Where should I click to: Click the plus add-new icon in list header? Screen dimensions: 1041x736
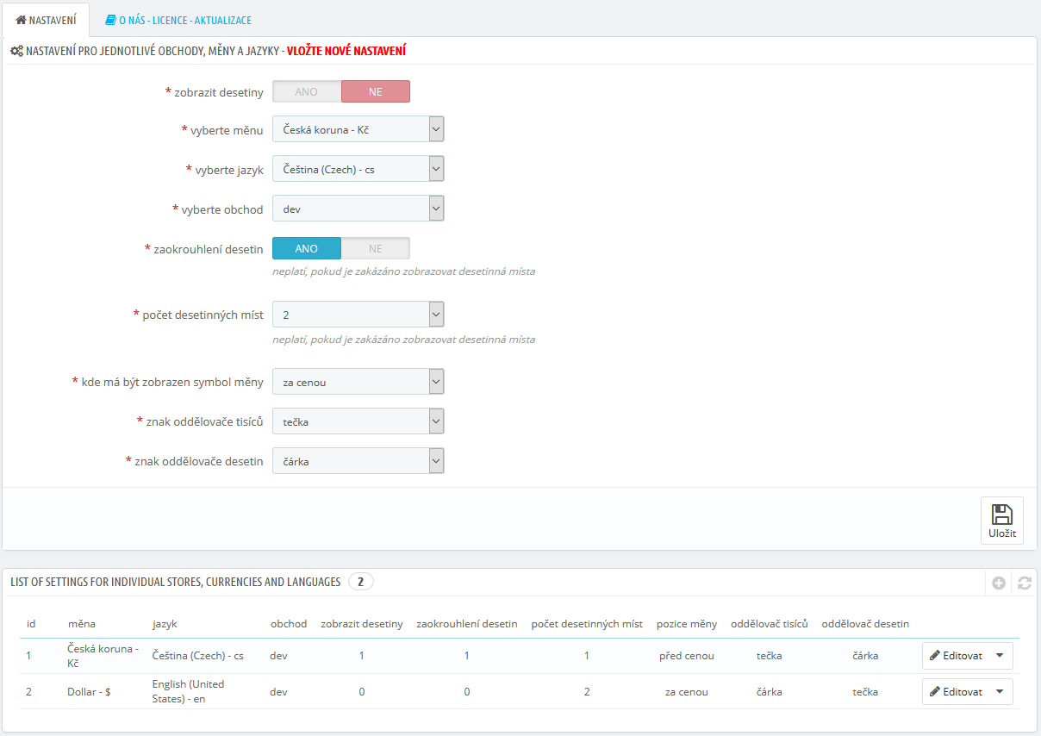point(999,583)
